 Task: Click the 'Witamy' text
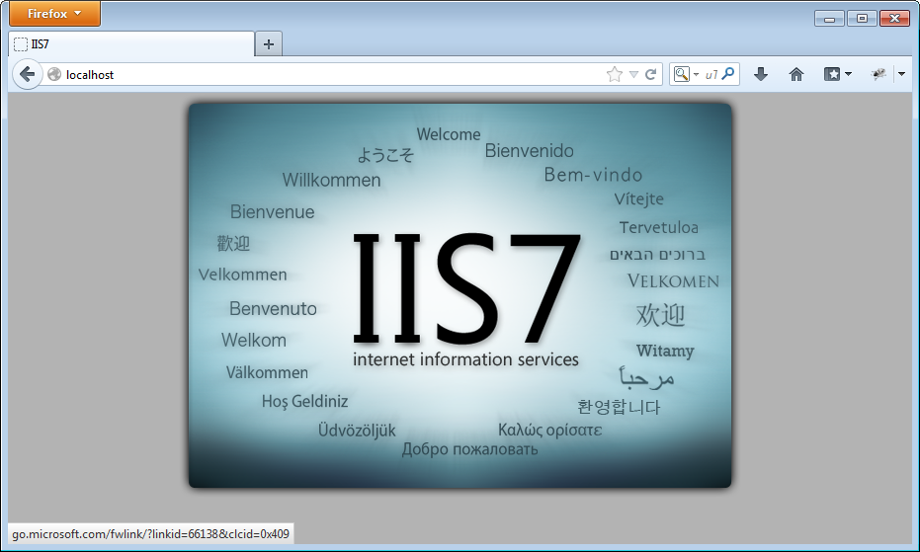(x=665, y=351)
